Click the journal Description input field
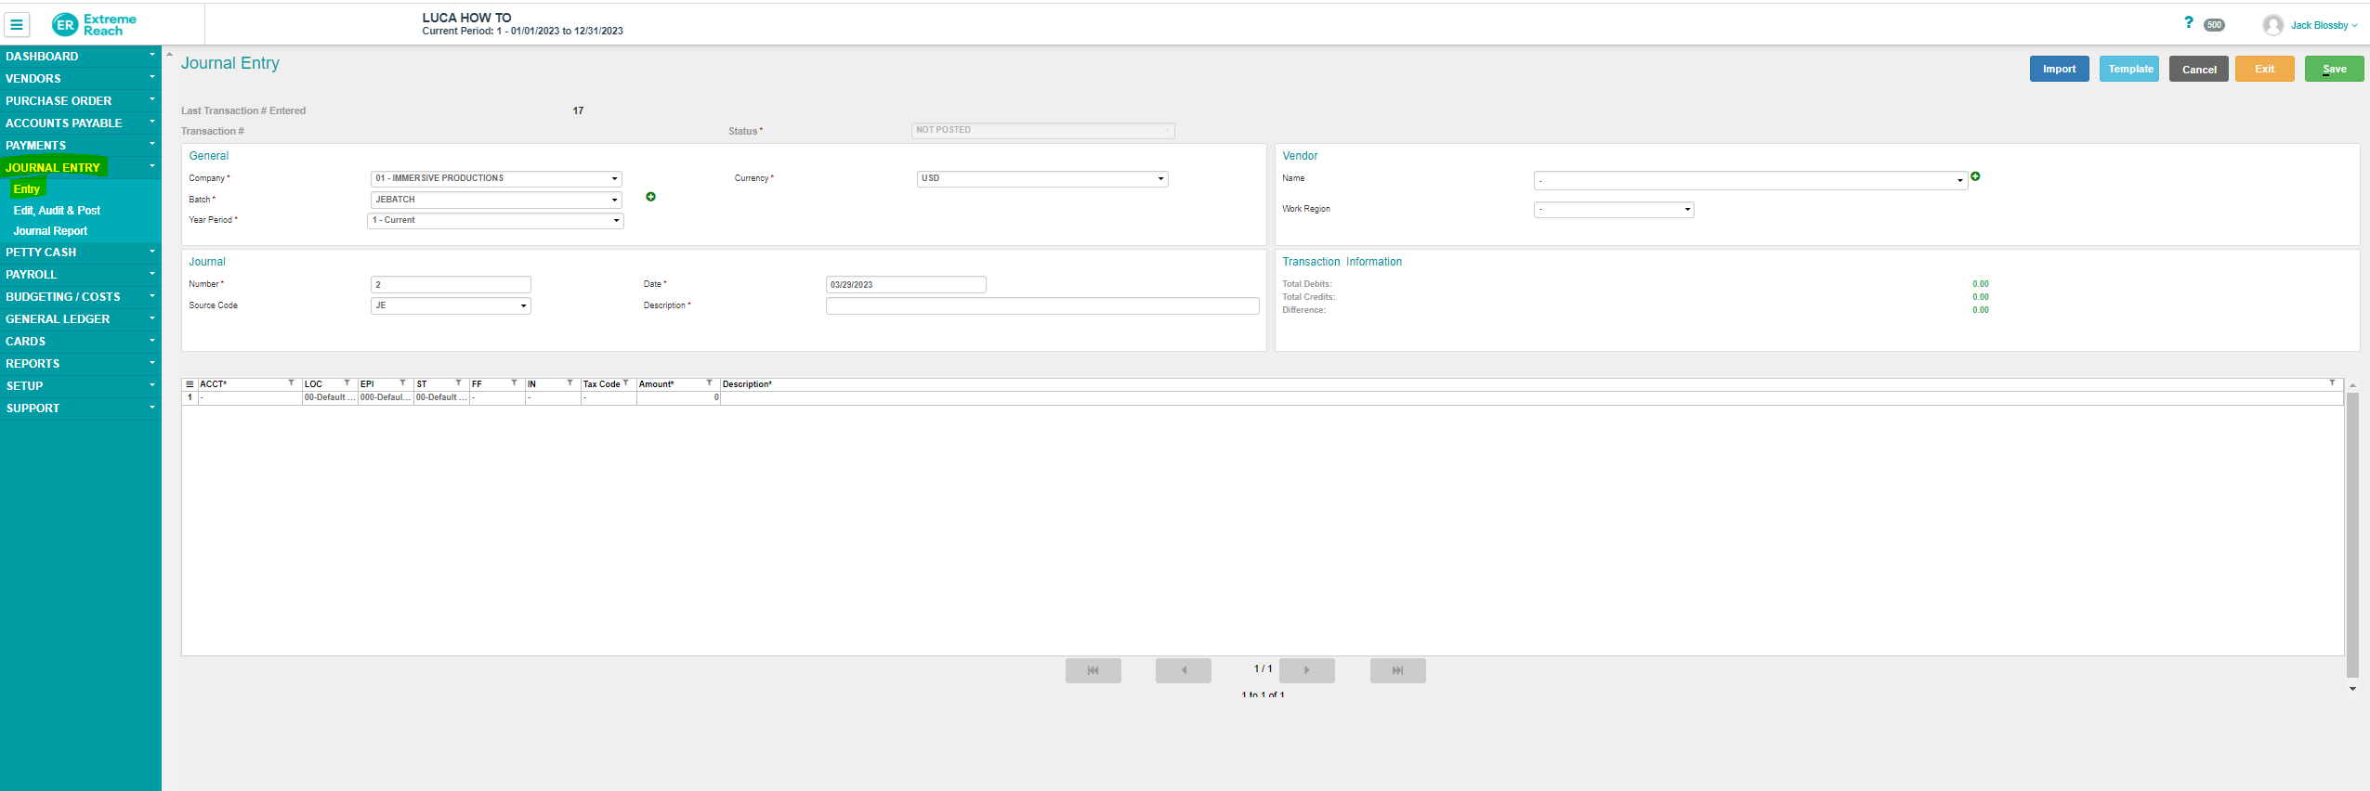 point(1041,306)
